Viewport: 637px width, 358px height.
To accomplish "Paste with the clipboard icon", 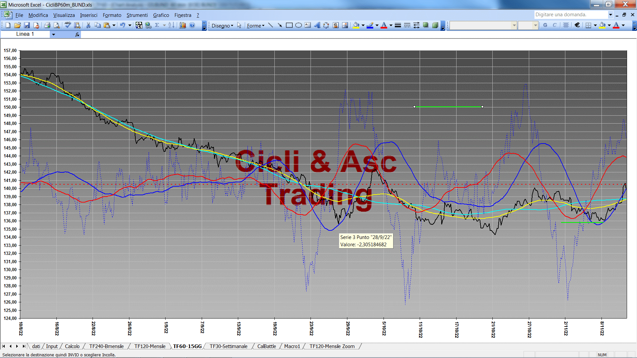I will coord(107,26).
